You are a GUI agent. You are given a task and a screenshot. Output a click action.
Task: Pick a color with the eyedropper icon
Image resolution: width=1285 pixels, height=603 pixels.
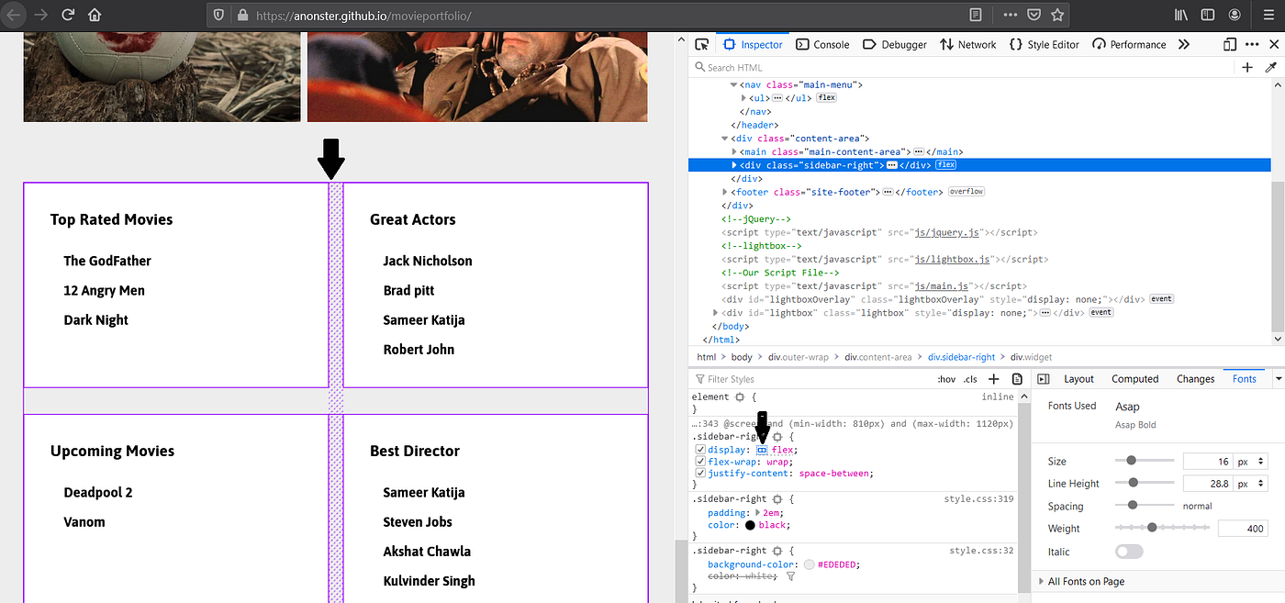1271,67
